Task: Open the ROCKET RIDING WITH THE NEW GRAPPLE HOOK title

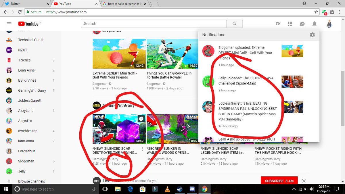Action: tap(278, 151)
